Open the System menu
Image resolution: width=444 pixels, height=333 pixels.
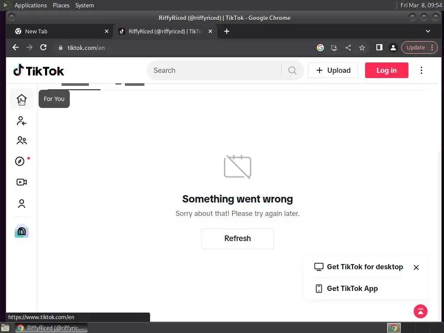[85, 5]
